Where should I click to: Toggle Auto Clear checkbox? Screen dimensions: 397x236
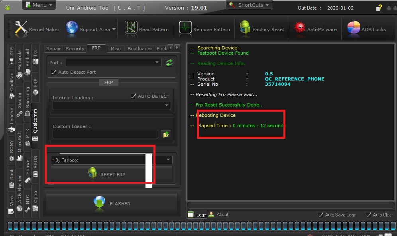368,215
